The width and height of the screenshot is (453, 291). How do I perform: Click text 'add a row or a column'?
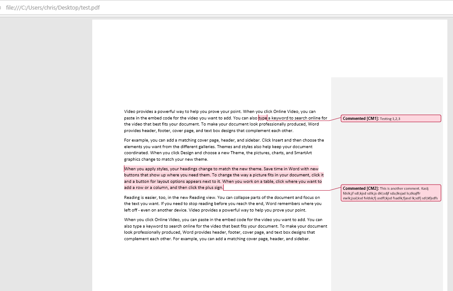pyautogui.click(x=146, y=188)
